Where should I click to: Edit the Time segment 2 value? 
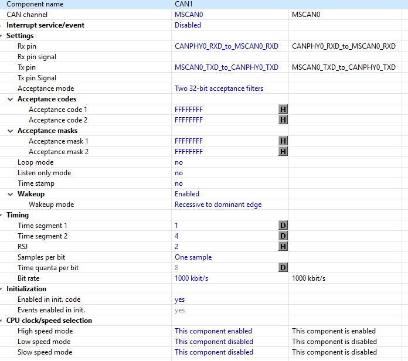pos(176,236)
